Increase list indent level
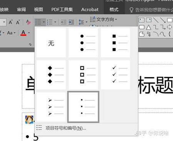The width and height of the screenshot is (173, 141). (x=71, y=22)
